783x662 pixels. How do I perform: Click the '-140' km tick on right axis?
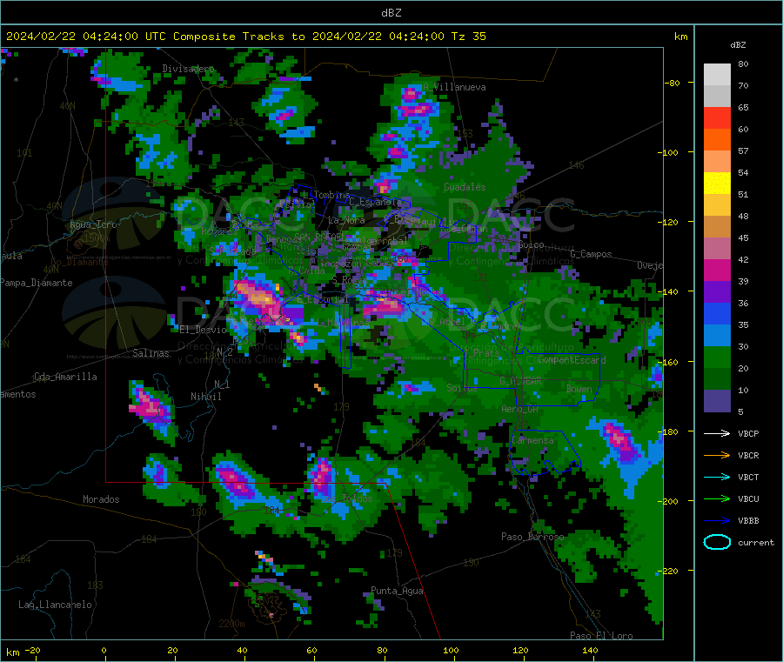[667, 291]
